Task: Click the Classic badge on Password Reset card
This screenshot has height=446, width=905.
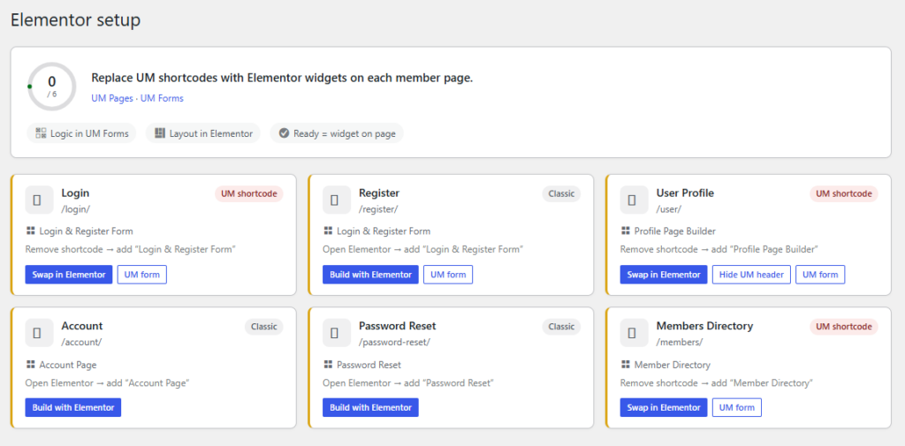Action: pos(561,327)
